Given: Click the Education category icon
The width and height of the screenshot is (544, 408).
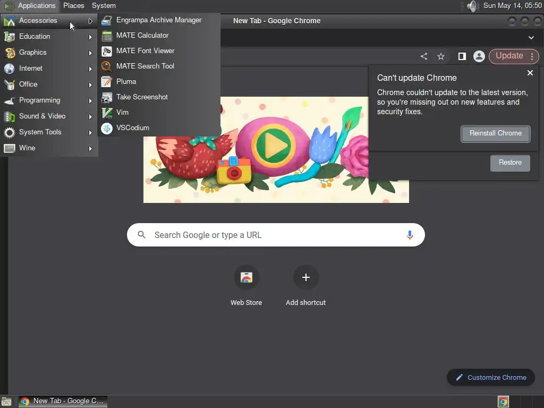Looking at the screenshot, I should point(10,37).
